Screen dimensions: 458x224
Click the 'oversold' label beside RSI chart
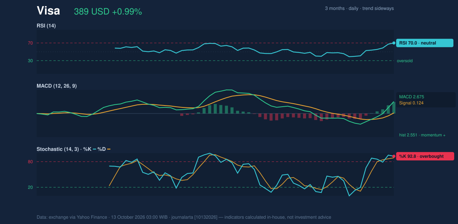pyautogui.click(x=405, y=61)
